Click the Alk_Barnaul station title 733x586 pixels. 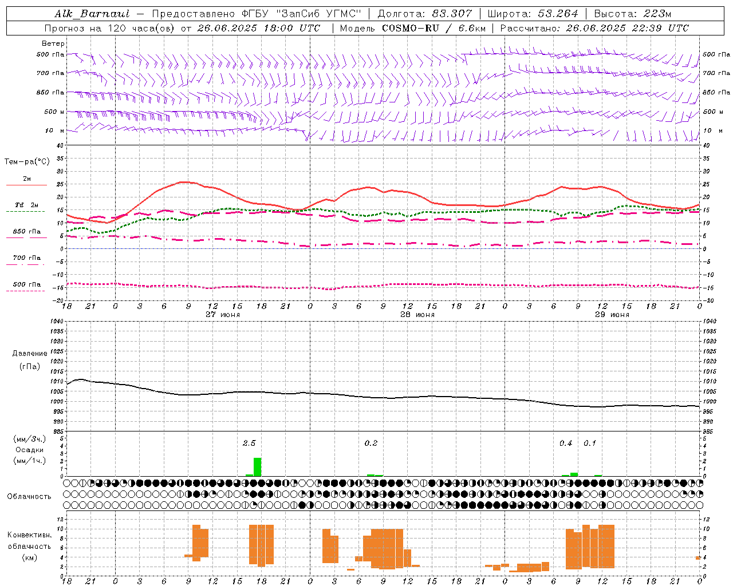coord(92,14)
